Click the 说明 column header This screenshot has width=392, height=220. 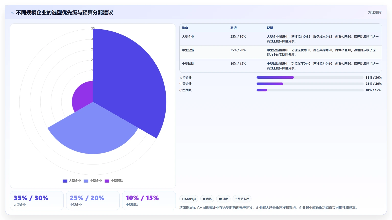pos(270,28)
